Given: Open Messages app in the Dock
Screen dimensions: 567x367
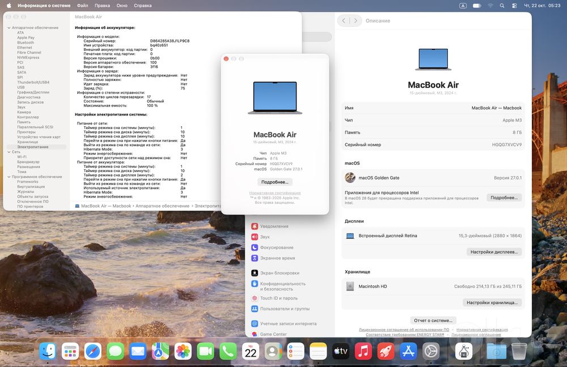Looking at the screenshot, I should (115, 351).
